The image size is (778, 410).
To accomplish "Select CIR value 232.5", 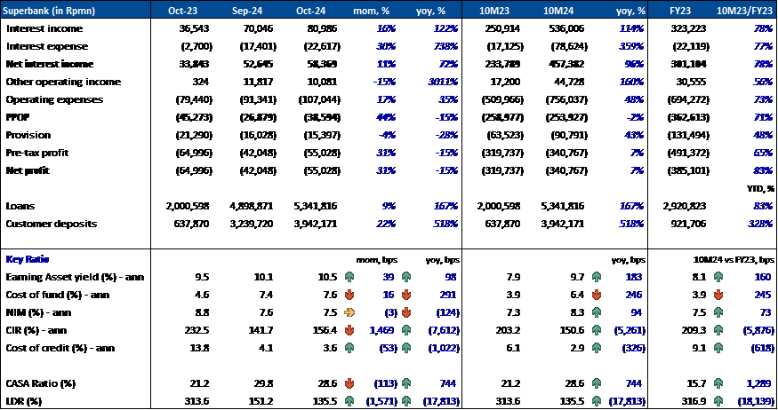I will 196,330.
